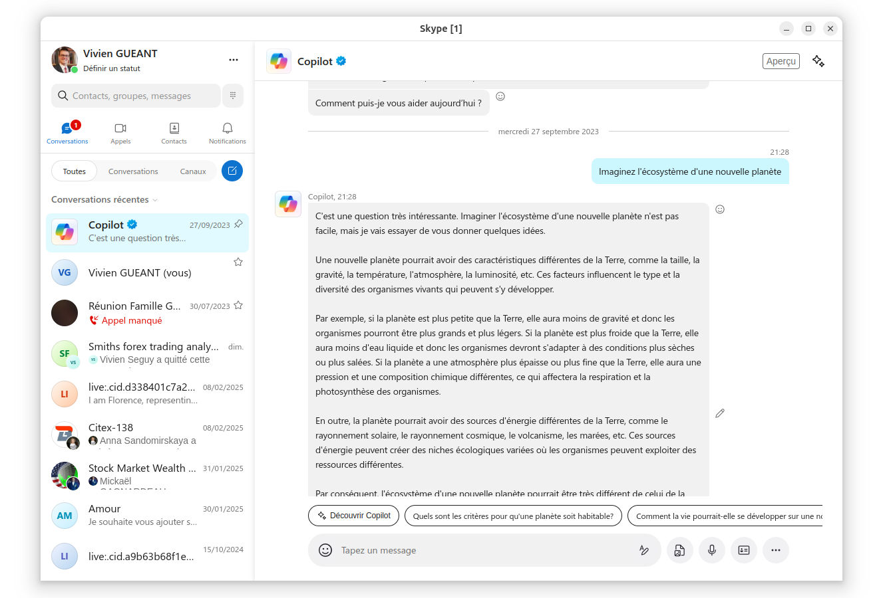Click the 'Copilot, 21:28' sender label
This screenshot has height=598, width=883.
[332, 197]
